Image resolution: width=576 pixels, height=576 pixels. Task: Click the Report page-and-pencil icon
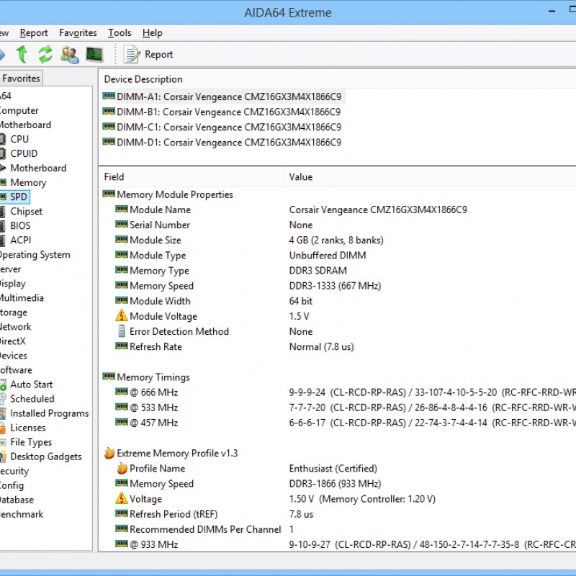click(132, 55)
